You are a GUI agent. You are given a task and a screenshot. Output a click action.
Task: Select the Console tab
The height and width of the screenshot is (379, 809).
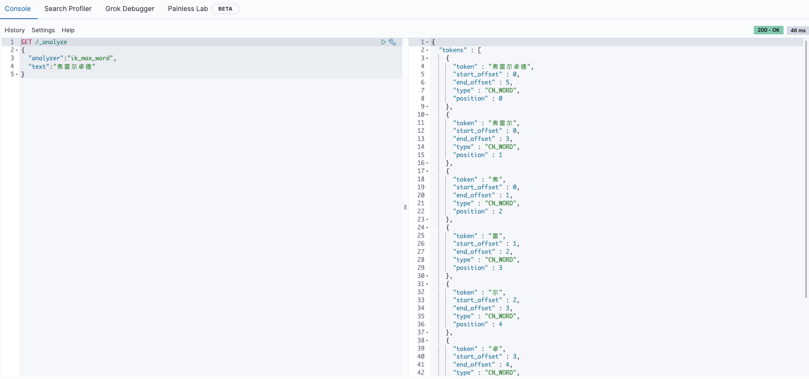point(18,9)
